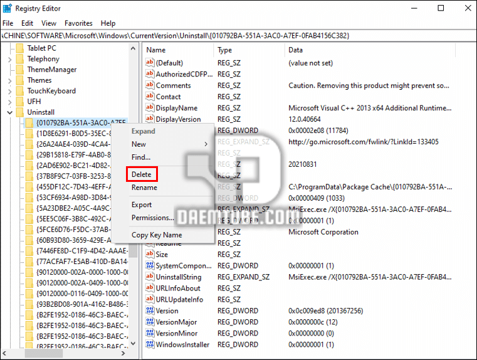This screenshot has height=360, width=477.
Task: Open the New submenu in context menu
Action: (168, 144)
